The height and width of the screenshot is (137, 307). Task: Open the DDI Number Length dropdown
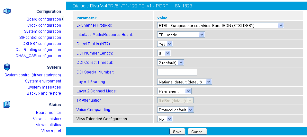(x=164, y=53)
